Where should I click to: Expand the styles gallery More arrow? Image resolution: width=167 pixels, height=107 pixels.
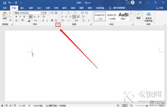(x=131, y=20)
